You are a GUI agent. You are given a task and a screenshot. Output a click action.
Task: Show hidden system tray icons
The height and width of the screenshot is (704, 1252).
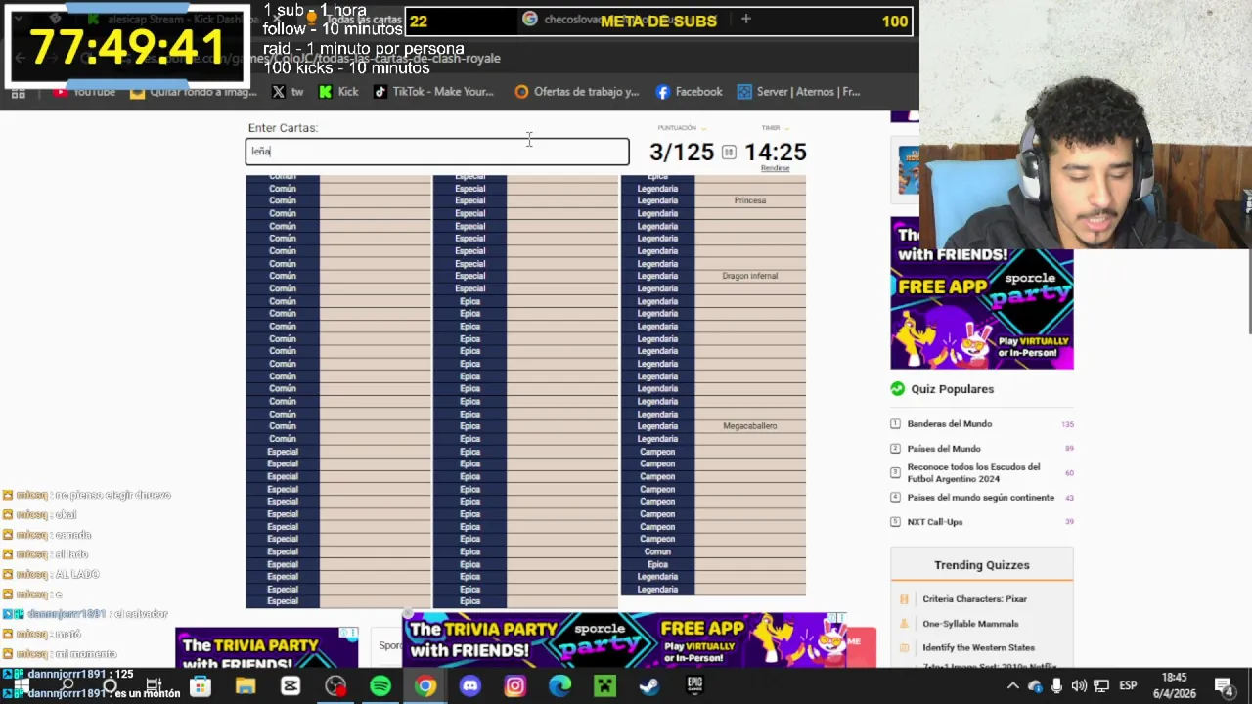[x=1013, y=686]
